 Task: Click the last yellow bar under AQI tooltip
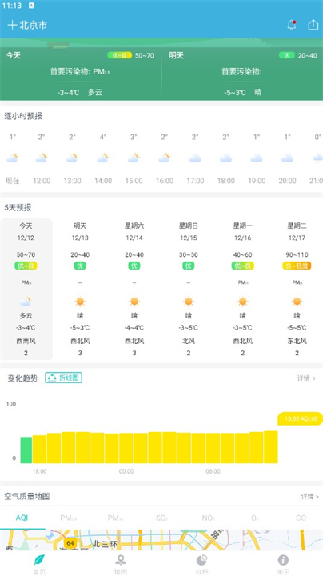tap(271, 447)
